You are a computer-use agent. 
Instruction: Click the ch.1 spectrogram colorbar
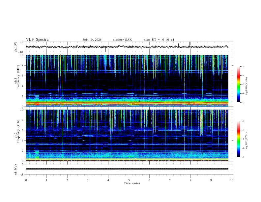click(239, 84)
